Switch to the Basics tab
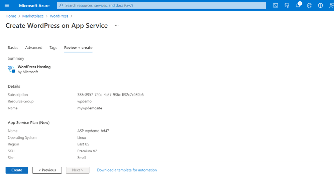The height and width of the screenshot is (177, 334). tap(13, 48)
